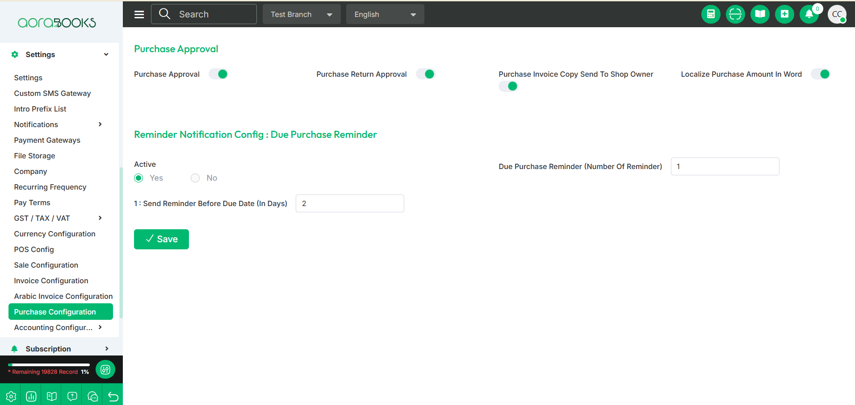This screenshot has width=855, height=405.
Task: Open POS Config link
Action: (34, 249)
